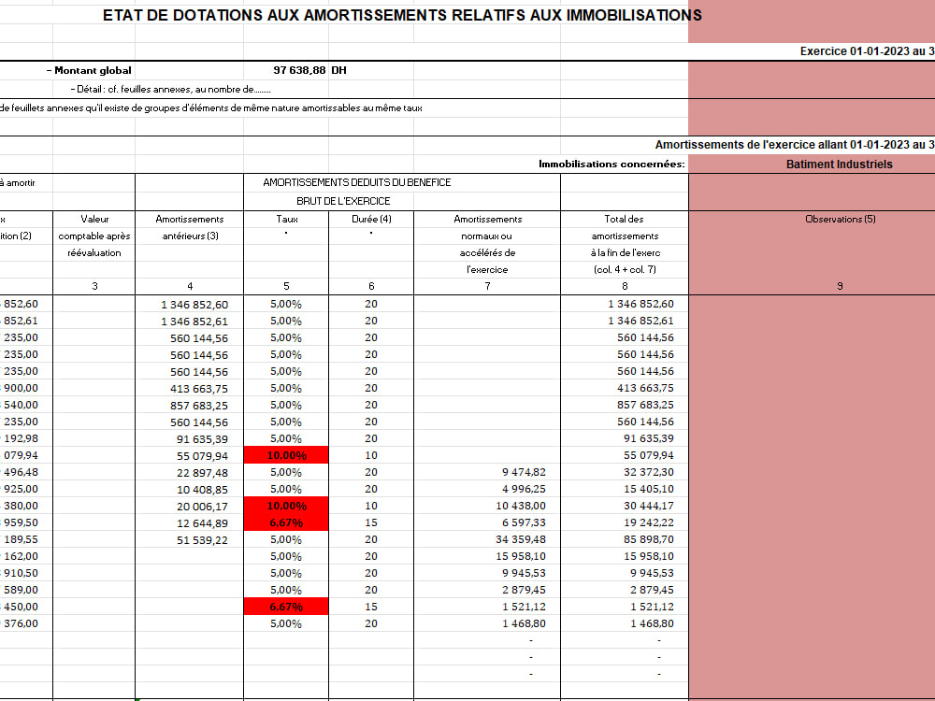Click the total amortization value 32 372,30
This screenshot has width=935, height=701.
[x=649, y=472]
